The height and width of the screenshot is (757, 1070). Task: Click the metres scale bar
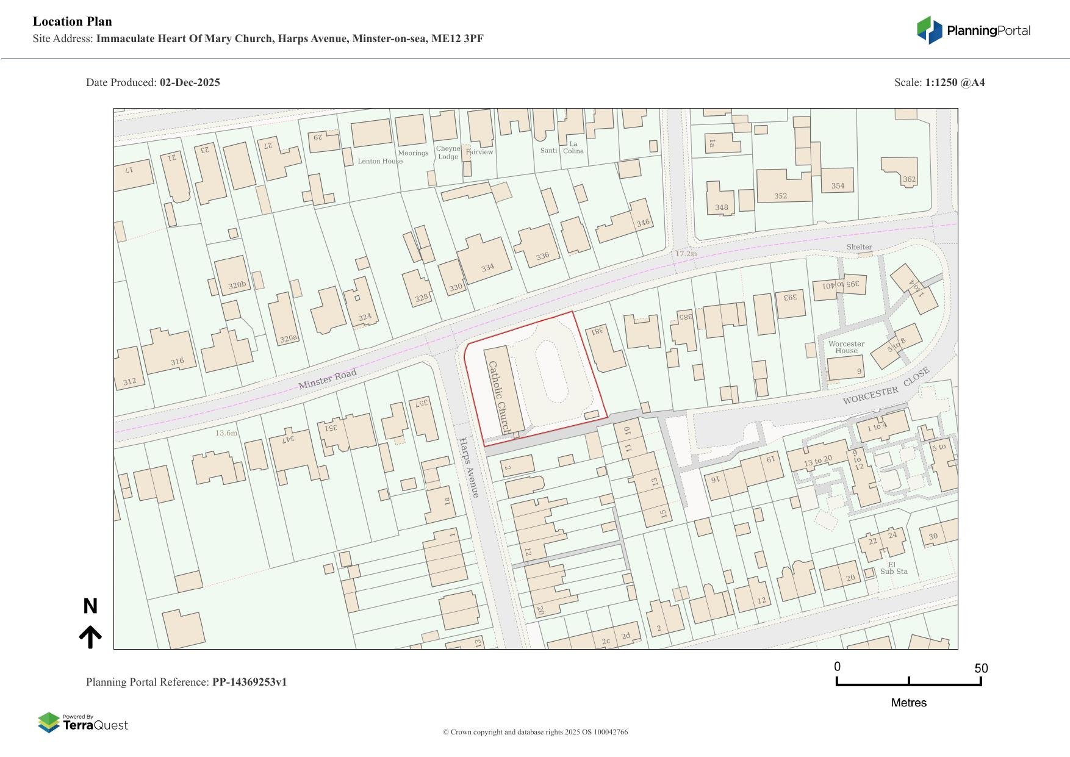908,681
